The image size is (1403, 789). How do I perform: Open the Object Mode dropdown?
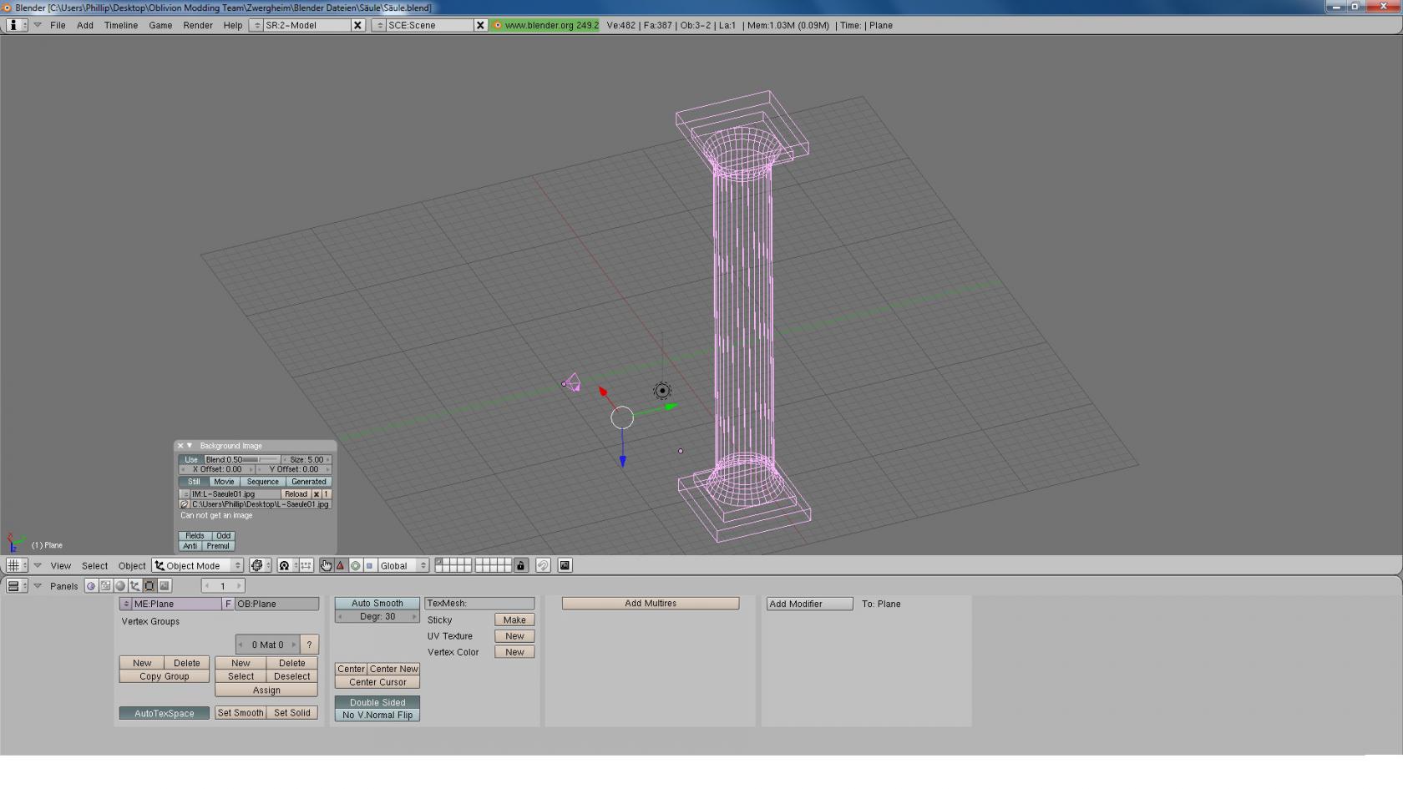[198, 566]
